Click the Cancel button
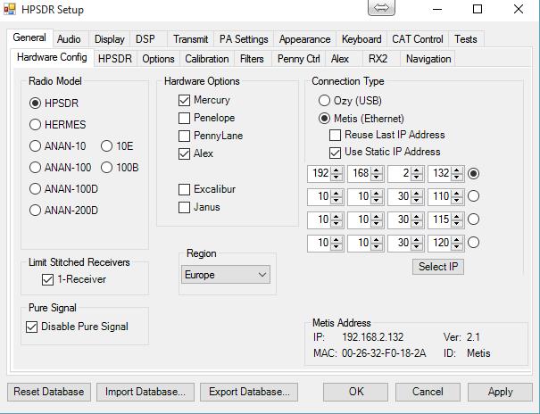540x414 pixels. 428,392
